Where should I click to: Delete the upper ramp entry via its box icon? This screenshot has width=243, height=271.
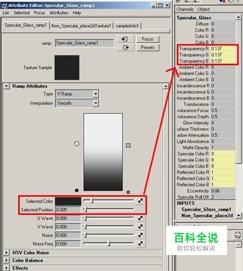[x=128, y=145]
